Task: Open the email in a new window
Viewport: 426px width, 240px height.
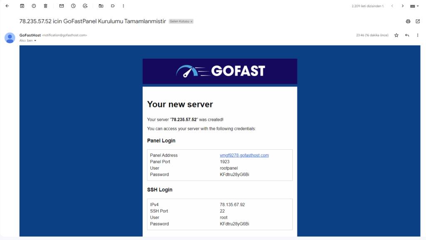Action: (x=418, y=21)
